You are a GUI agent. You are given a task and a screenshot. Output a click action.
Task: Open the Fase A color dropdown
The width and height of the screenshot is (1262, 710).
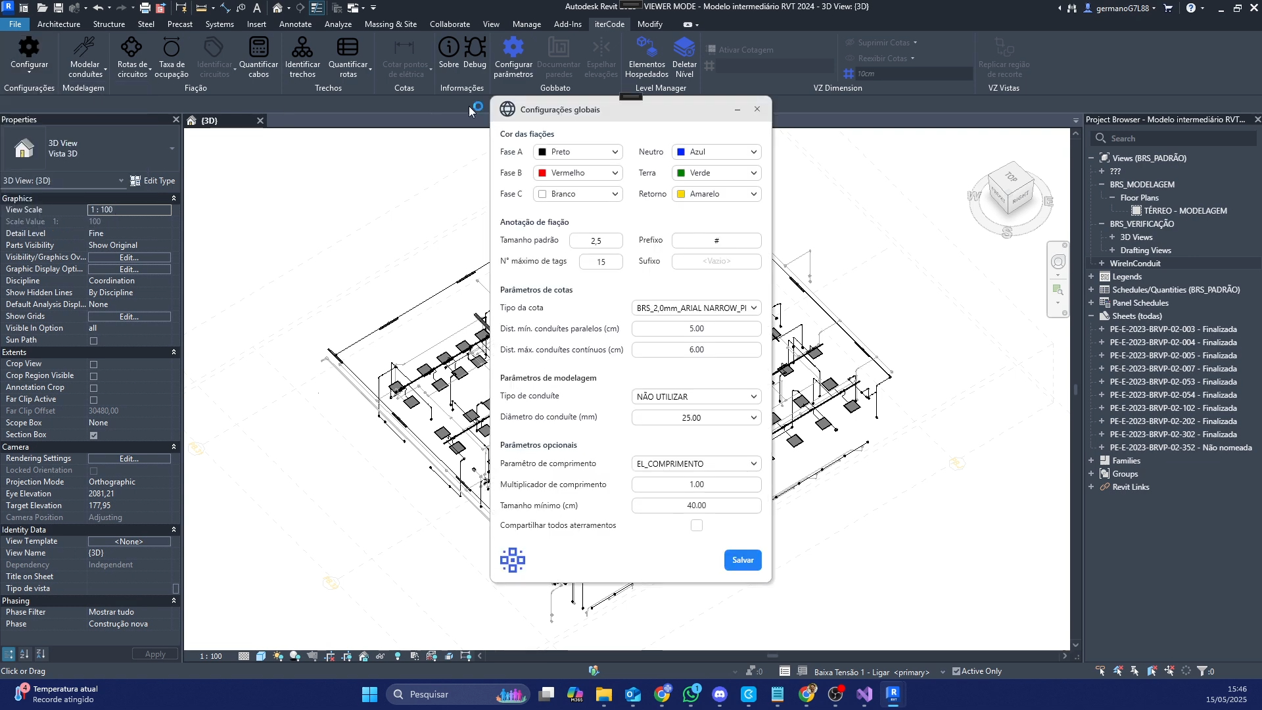click(578, 152)
